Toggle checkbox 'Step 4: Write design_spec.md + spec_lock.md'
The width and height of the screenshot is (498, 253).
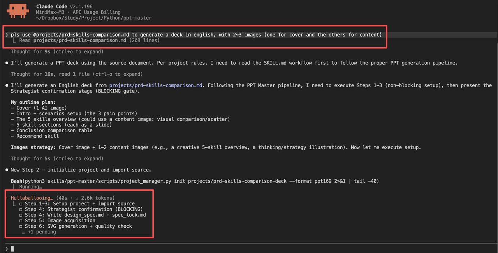click(x=21, y=215)
